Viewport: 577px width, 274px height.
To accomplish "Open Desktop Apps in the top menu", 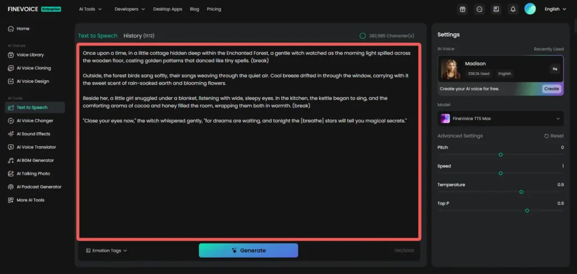I will 167,9.
